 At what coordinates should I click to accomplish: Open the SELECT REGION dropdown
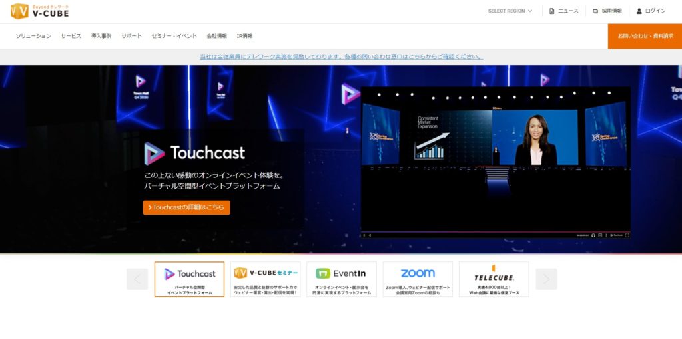point(510,11)
